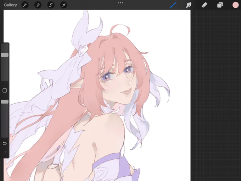Undo the last action
This screenshot has height=181, width=241.
point(5,143)
